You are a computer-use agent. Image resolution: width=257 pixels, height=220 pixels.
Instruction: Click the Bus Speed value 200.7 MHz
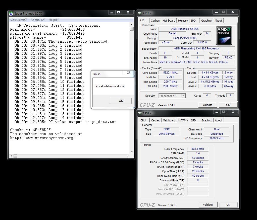pos(170,82)
